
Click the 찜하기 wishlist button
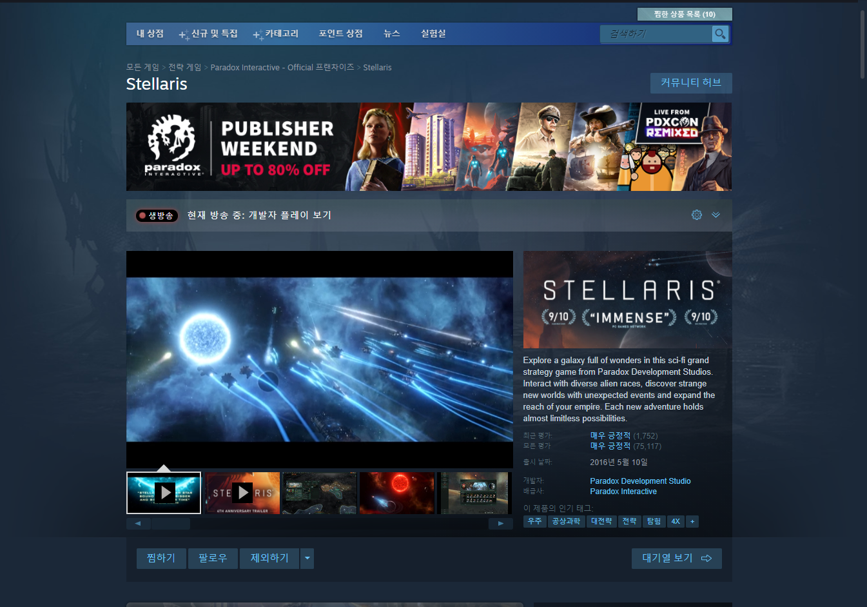tap(161, 558)
